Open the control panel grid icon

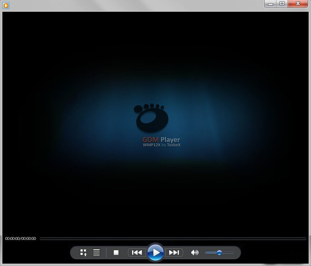click(84, 252)
